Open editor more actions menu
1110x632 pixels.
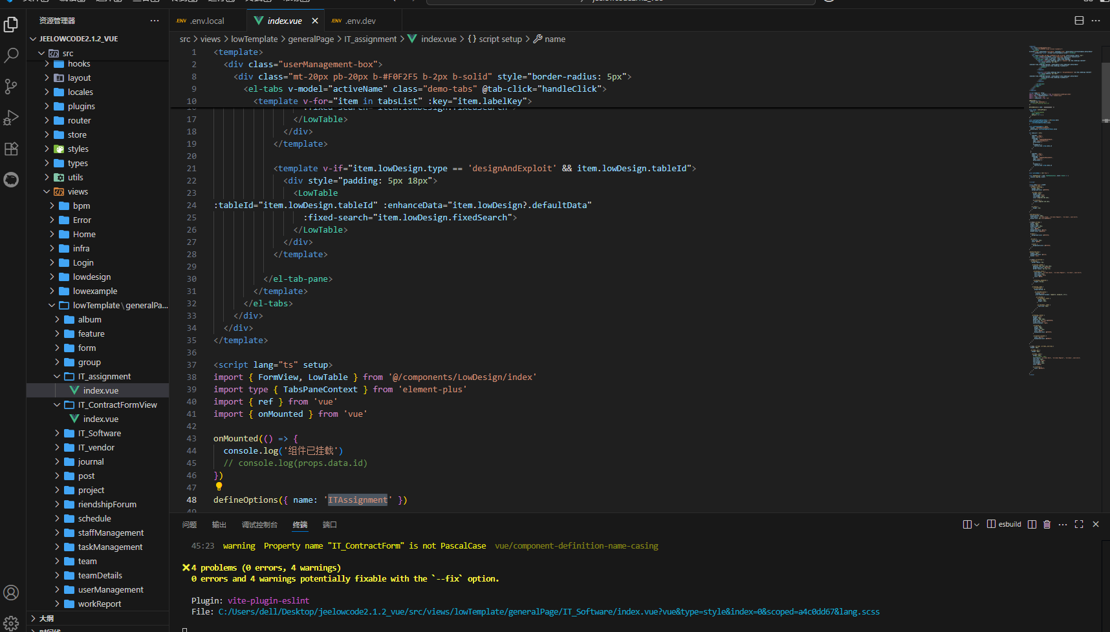pyautogui.click(x=1096, y=21)
